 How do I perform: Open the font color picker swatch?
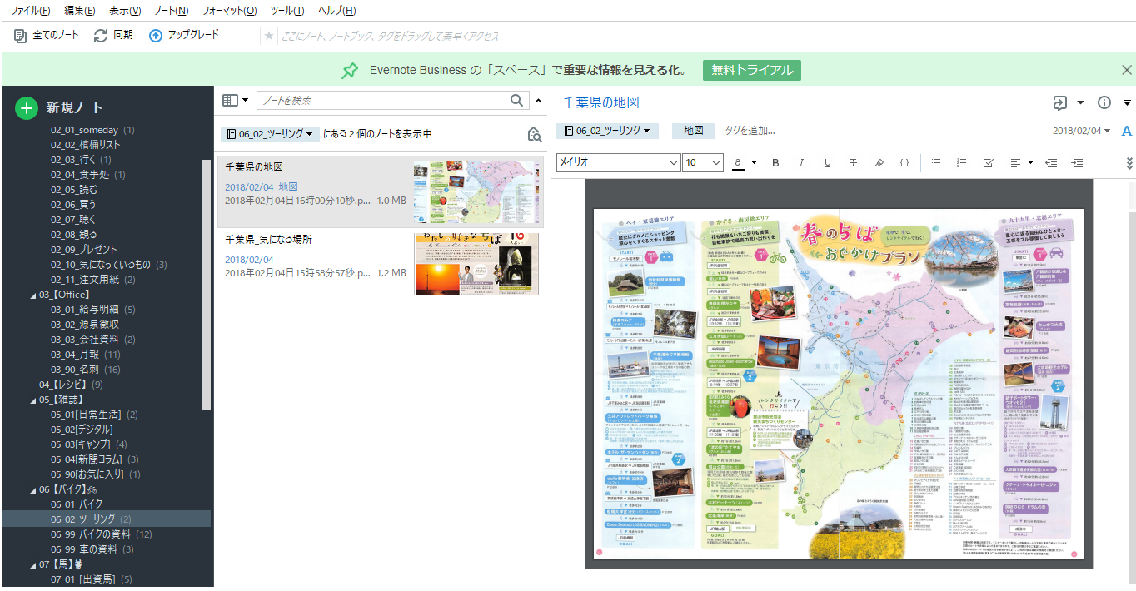pos(738,163)
